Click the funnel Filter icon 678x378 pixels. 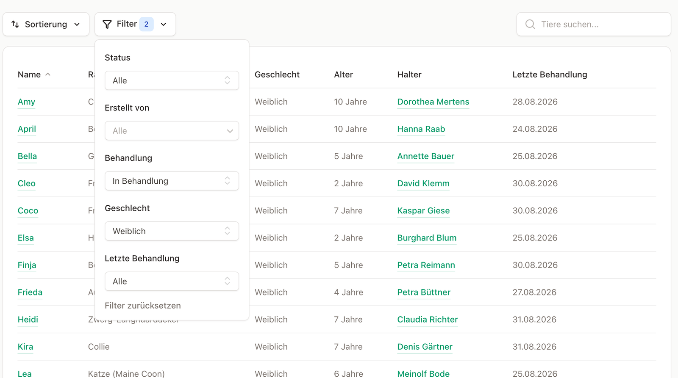107,24
